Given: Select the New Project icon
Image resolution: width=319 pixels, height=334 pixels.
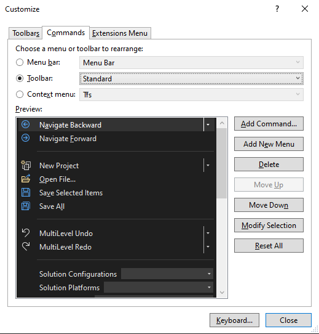Looking at the screenshot, I should (26, 165).
